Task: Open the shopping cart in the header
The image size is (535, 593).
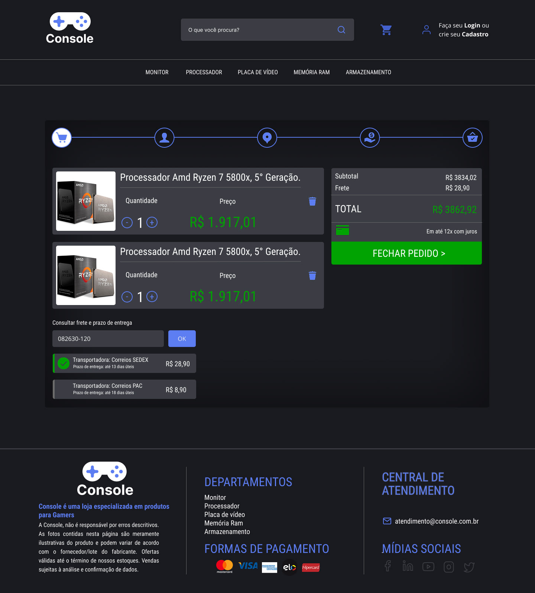Action: pos(386,30)
